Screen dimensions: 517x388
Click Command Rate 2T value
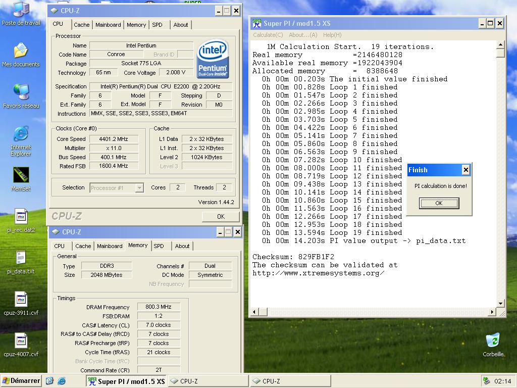pyautogui.click(x=159, y=370)
